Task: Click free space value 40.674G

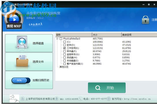Action: [x=126, y=64]
